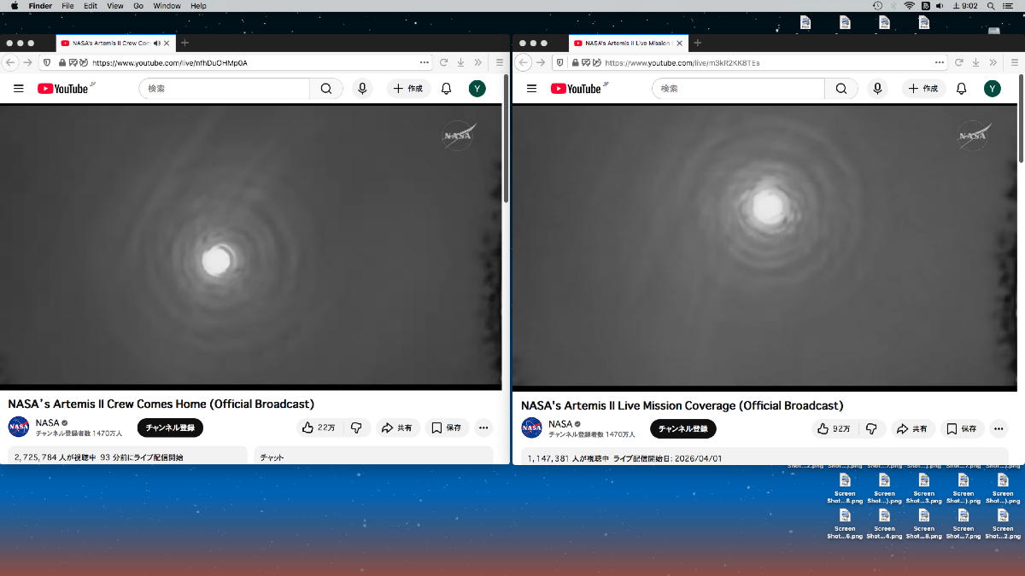This screenshot has height=576, width=1025.
Task: Subscribe with チャンネル登録 in Crew Comes Home window
Action: [x=170, y=428]
